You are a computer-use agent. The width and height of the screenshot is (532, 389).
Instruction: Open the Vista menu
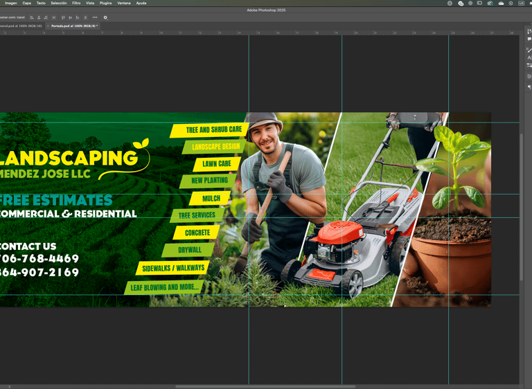[90, 3]
